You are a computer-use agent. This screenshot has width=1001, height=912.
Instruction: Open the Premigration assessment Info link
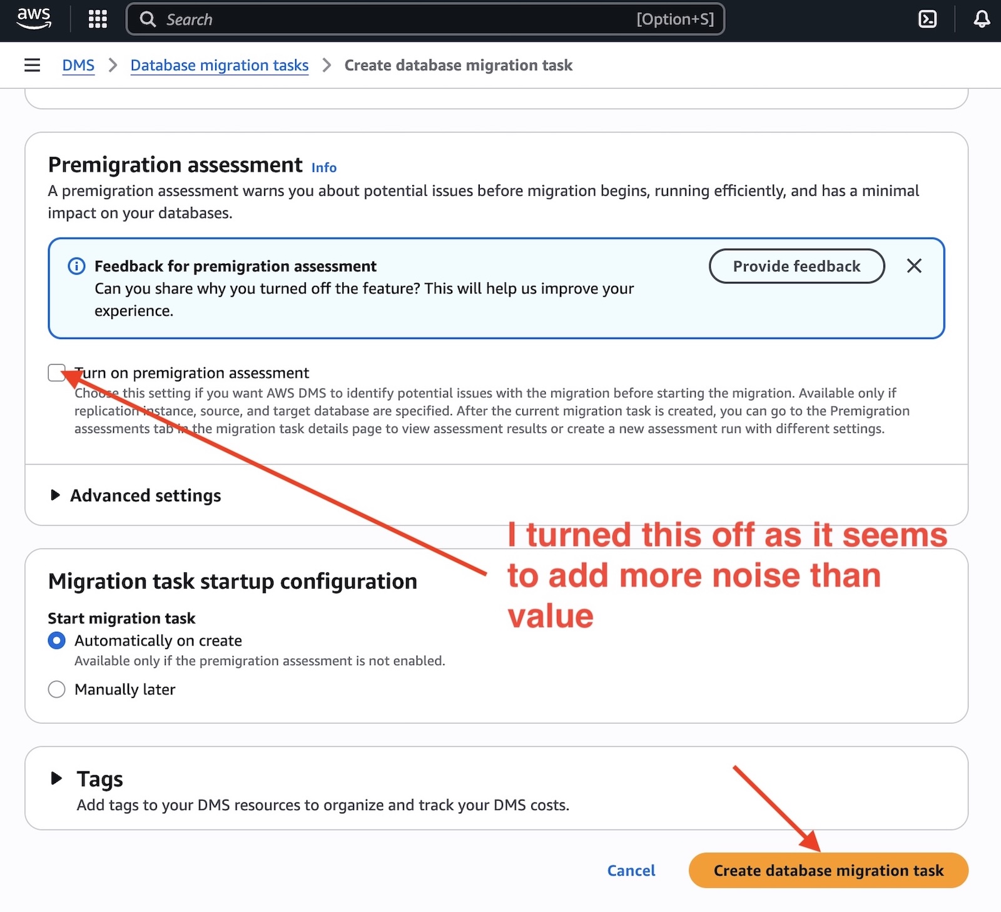click(323, 168)
